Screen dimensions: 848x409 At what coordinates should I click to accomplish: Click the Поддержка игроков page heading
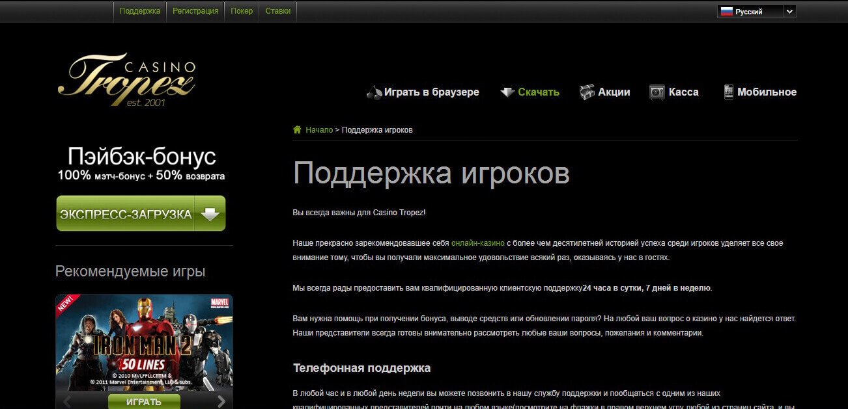431,174
